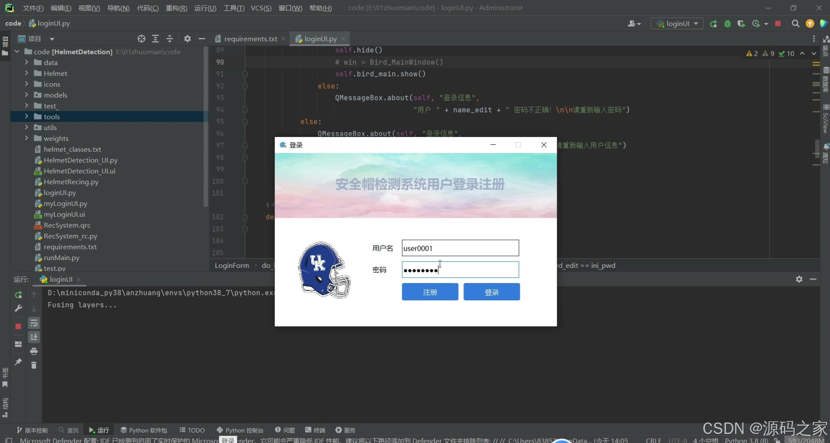Open the 问题 problems tool window

coord(285,430)
